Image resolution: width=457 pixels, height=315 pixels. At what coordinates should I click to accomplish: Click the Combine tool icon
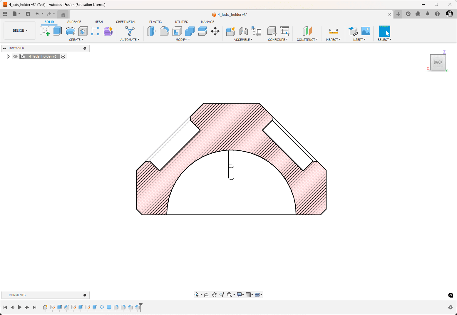pyautogui.click(x=190, y=31)
